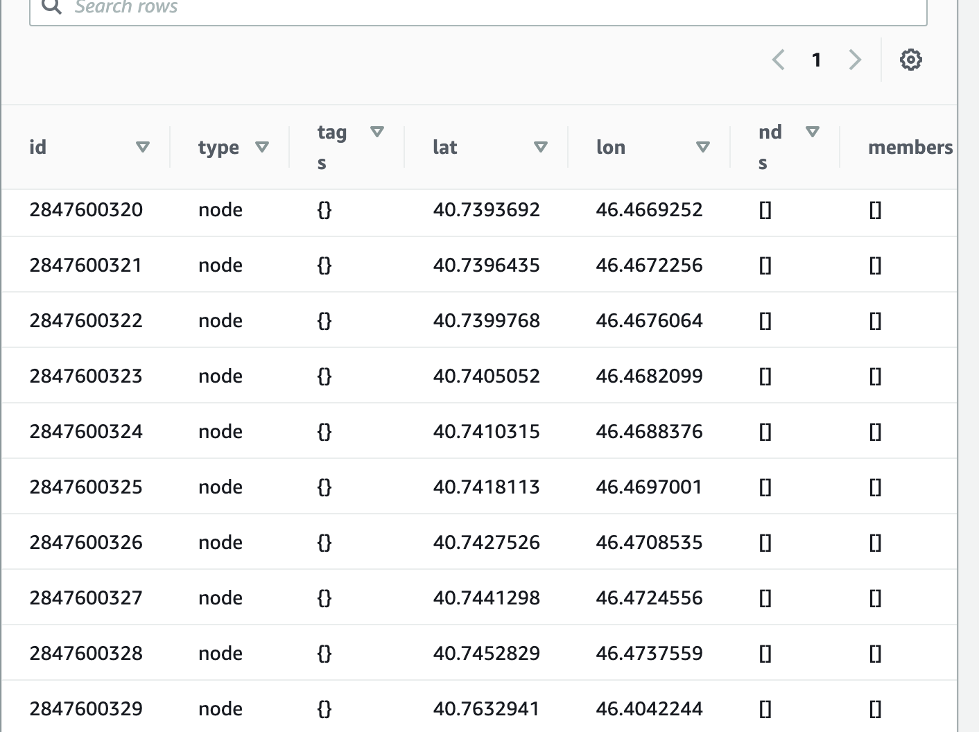Viewport: 979px width, 732px height.
Task: Click lat value 40.7405052
Action: (486, 376)
